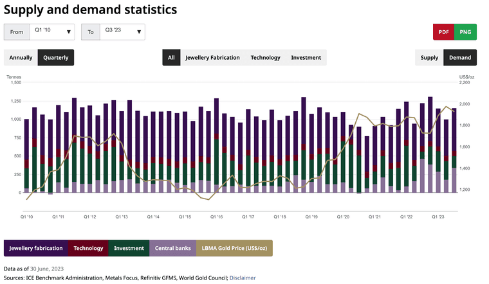
Task: Toggle Central banks legend series
Action: click(172, 248)
